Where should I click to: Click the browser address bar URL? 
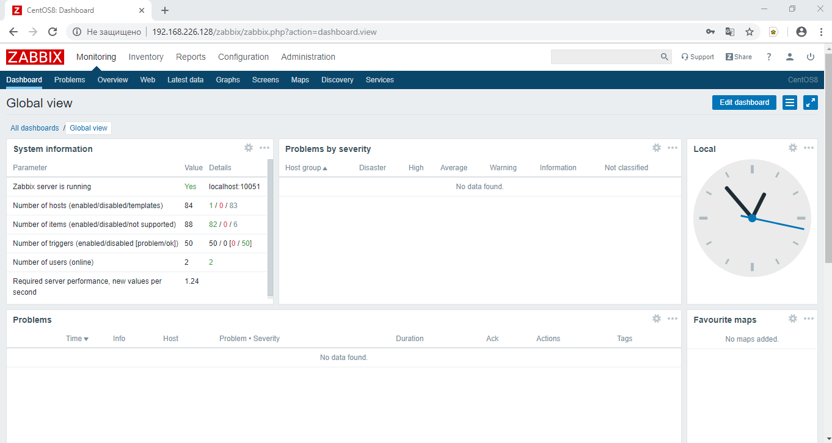click(x=265, y=32)
